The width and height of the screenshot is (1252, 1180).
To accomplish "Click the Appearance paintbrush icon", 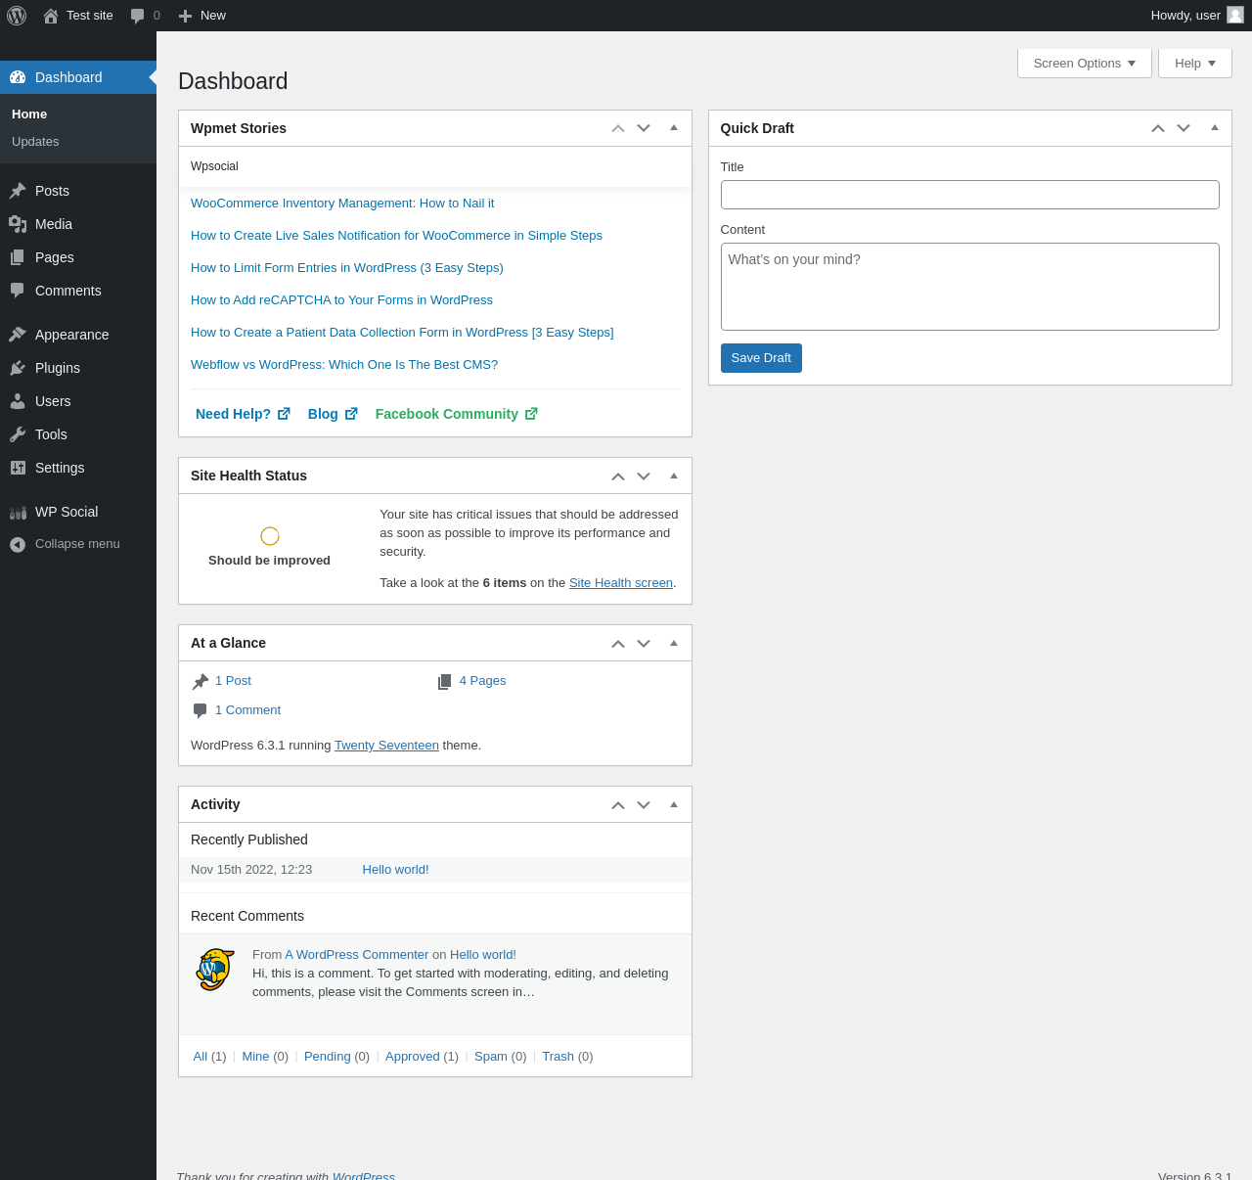I will pos(18,335).
